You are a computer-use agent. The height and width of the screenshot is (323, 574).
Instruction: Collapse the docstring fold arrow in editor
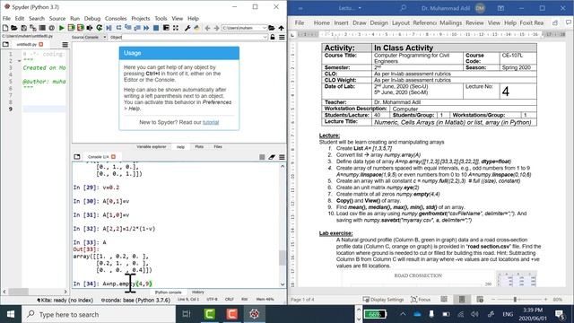pyautogui.click(x=19, y=61)
